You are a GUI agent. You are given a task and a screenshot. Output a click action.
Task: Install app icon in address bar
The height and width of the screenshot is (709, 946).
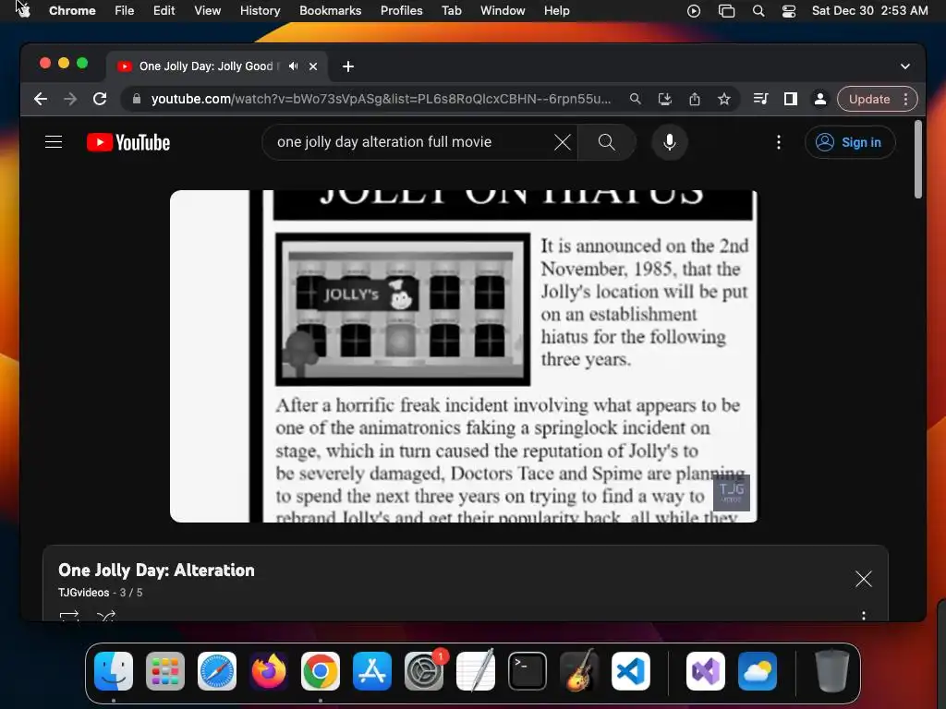coord(665,99)
